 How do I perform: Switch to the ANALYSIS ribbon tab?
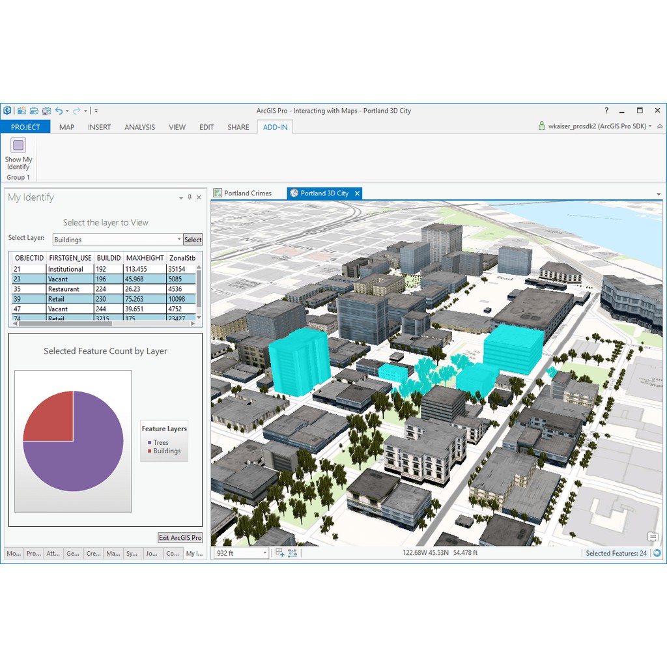pos(139,127)
